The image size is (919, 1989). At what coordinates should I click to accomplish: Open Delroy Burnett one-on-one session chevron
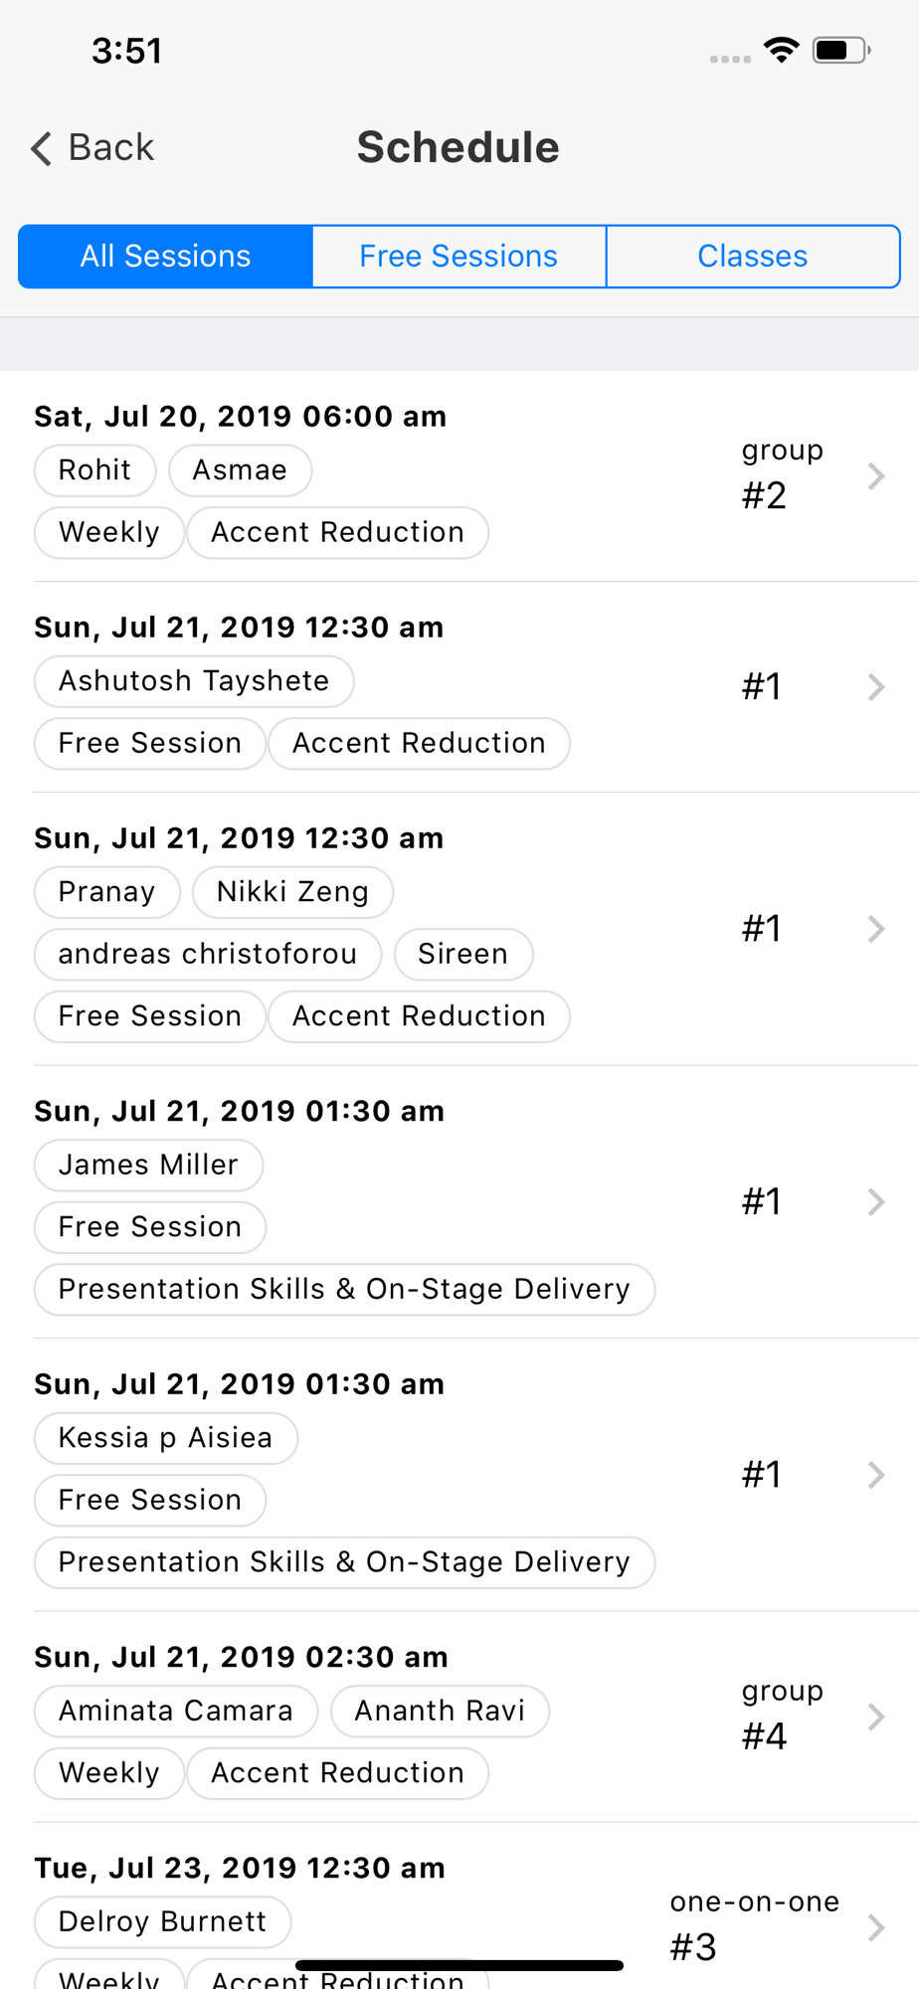[x=875, y=1928]
